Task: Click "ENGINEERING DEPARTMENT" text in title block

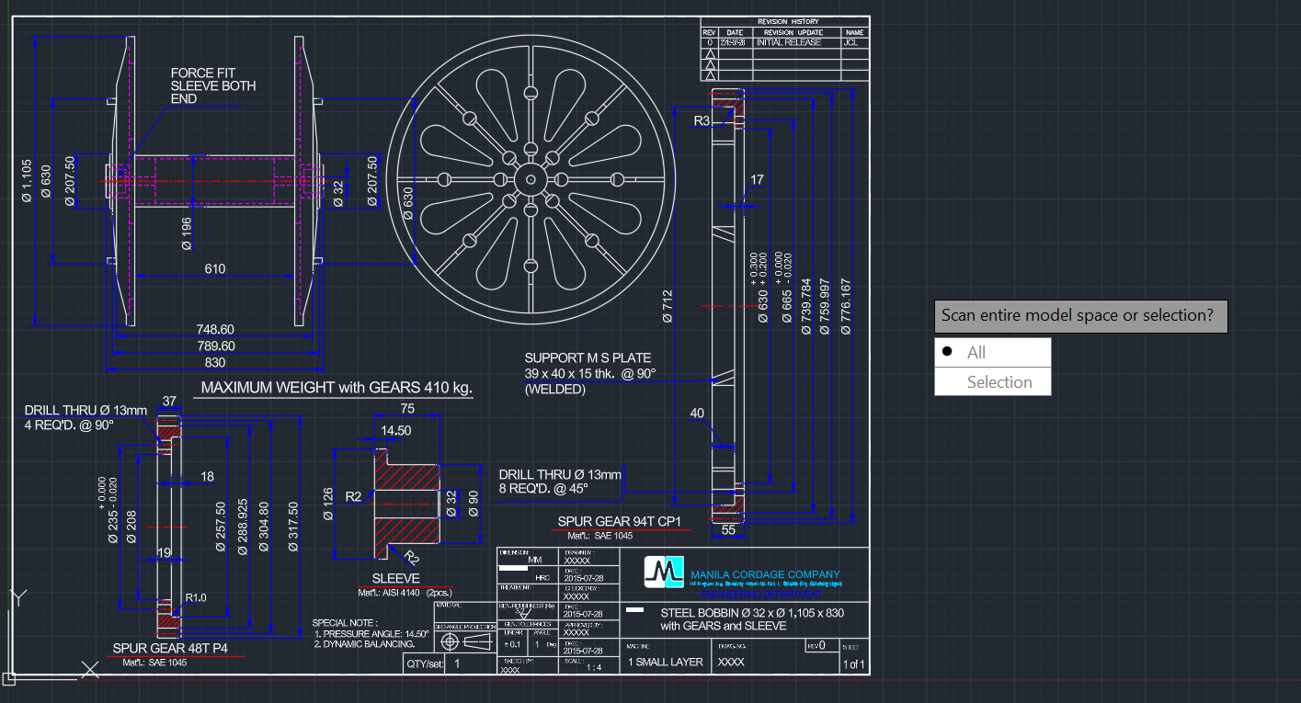Action: [x=761, y=595]
